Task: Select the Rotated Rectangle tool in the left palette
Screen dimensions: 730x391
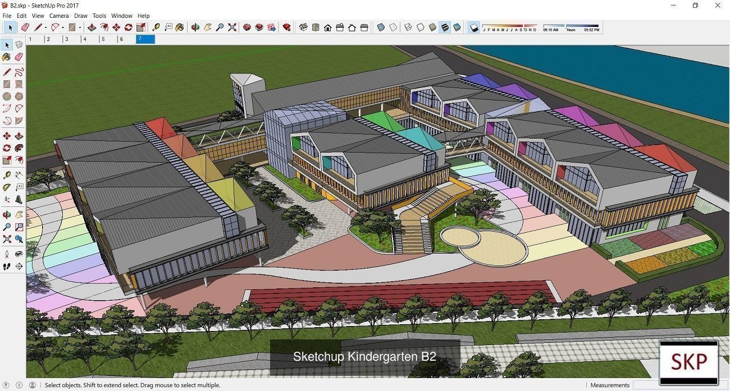Action: coord(19,84)
